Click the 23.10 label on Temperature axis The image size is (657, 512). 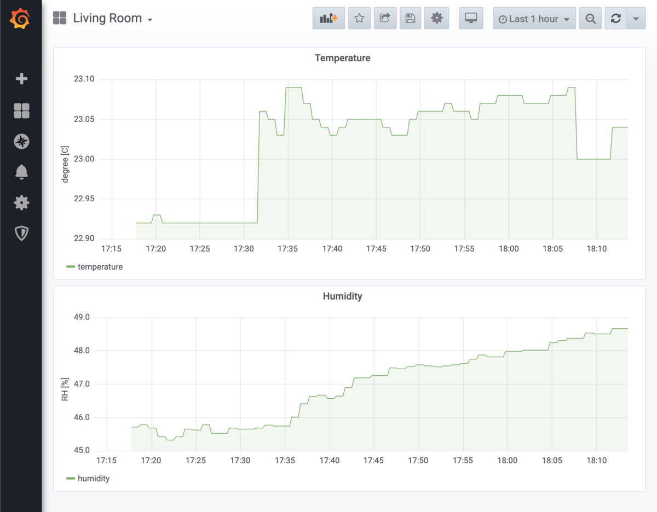coord(84,79)
